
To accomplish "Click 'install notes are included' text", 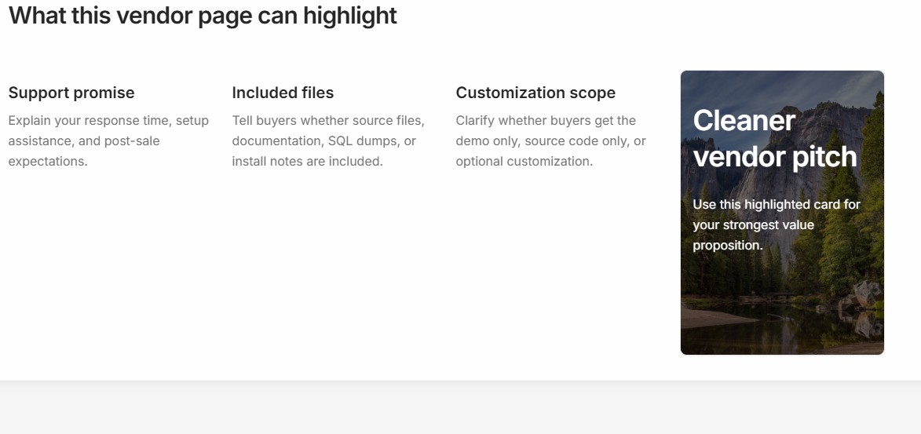I will point(307,162).
